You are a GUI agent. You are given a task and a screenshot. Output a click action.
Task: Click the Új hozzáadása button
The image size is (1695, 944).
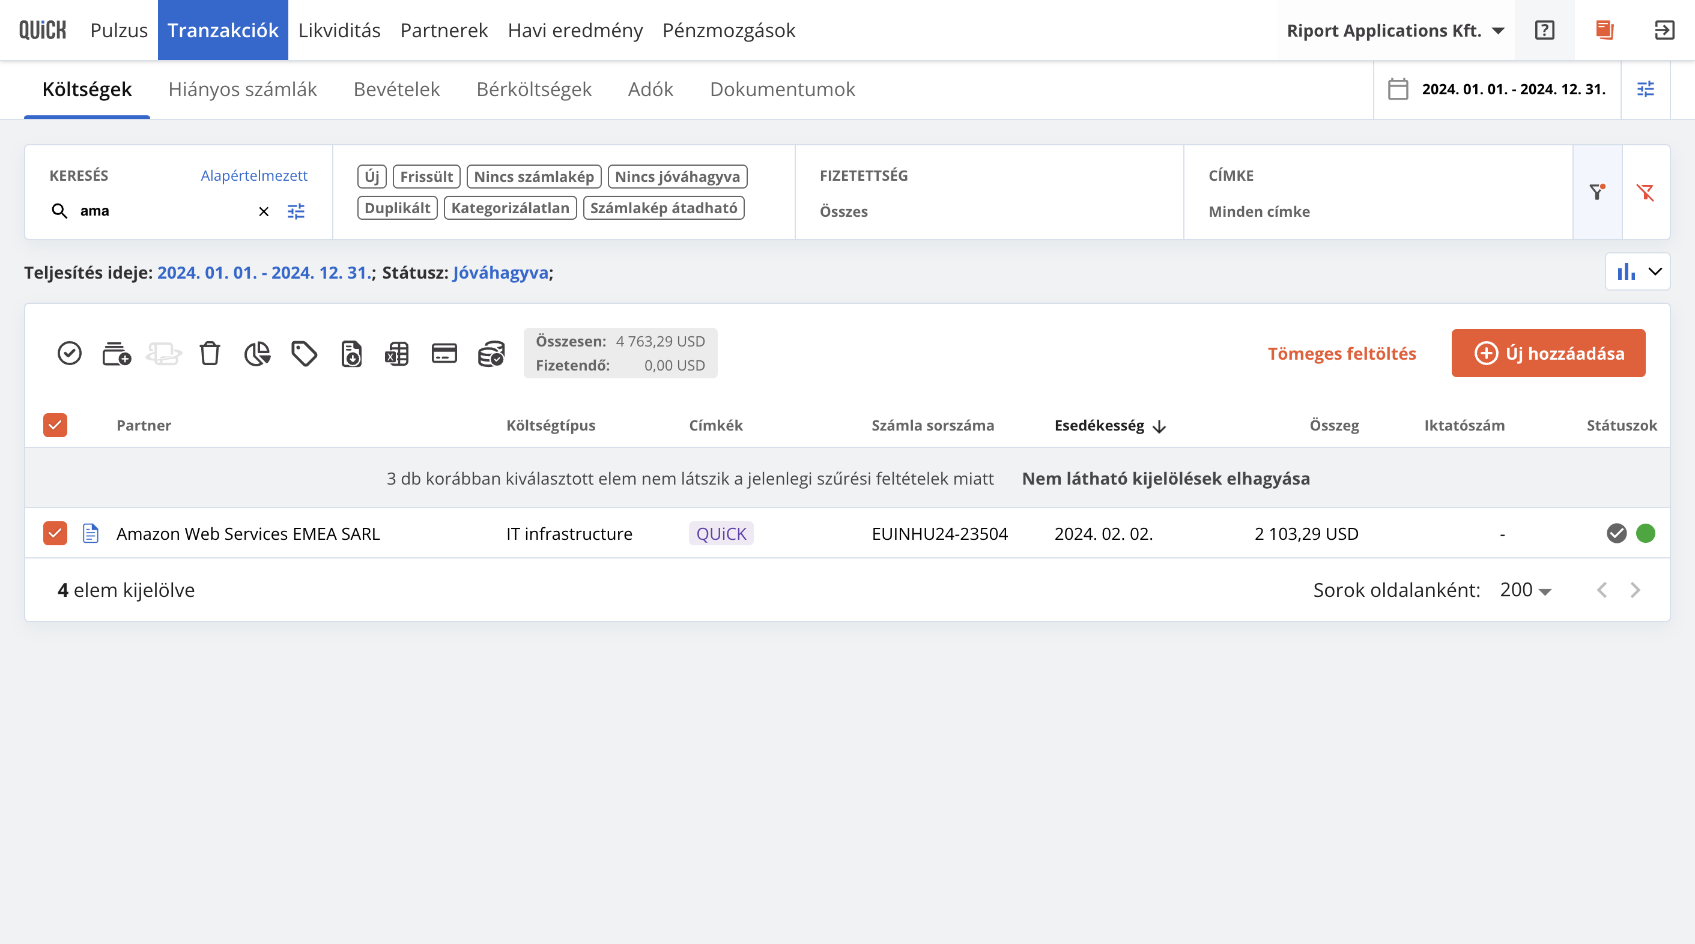pyautogui.click(x=1548, y=353)
